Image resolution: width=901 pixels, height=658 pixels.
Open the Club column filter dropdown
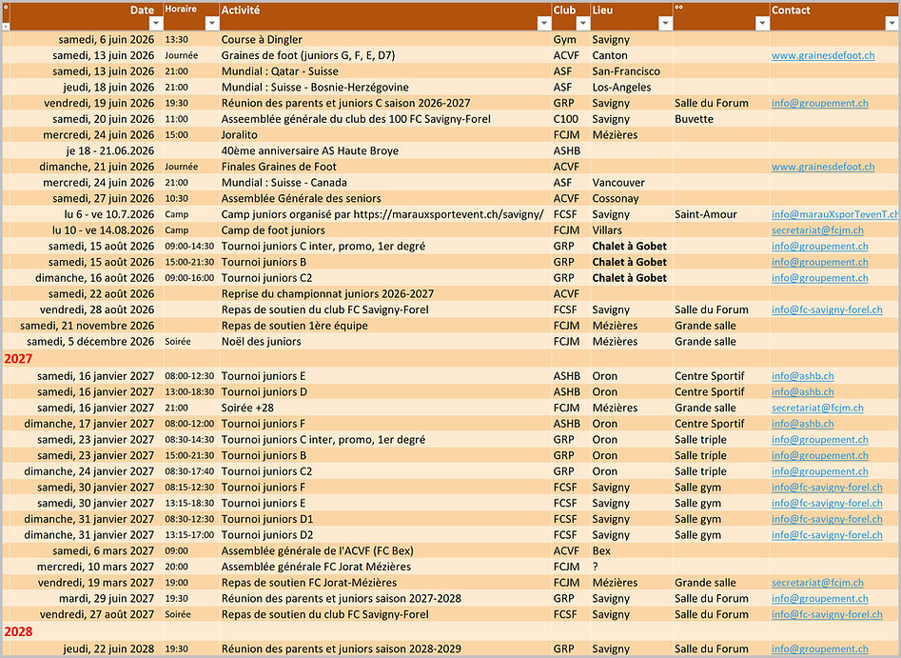[x=582, y=23]
